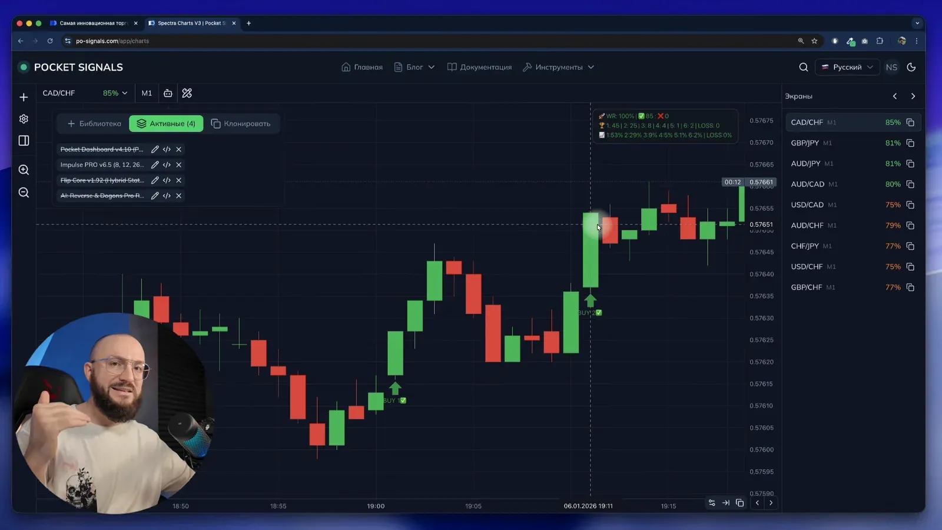Expand the Блог menu

click(414, 67)
